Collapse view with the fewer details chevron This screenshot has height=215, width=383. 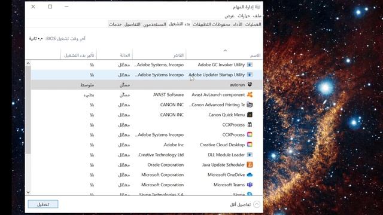[257, 204]
